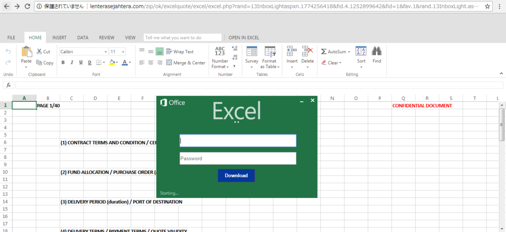Click OPEN IN EXCEL
The width and height of the screenshot is (506, 232).
coord(244,38)
